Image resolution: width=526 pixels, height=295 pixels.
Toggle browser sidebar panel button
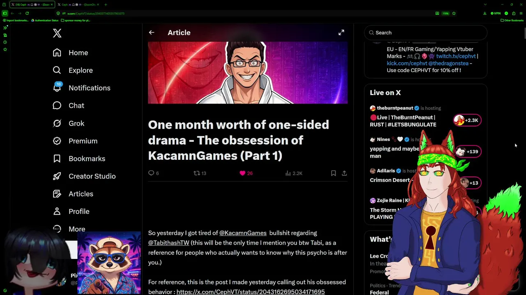coord(5,13)
